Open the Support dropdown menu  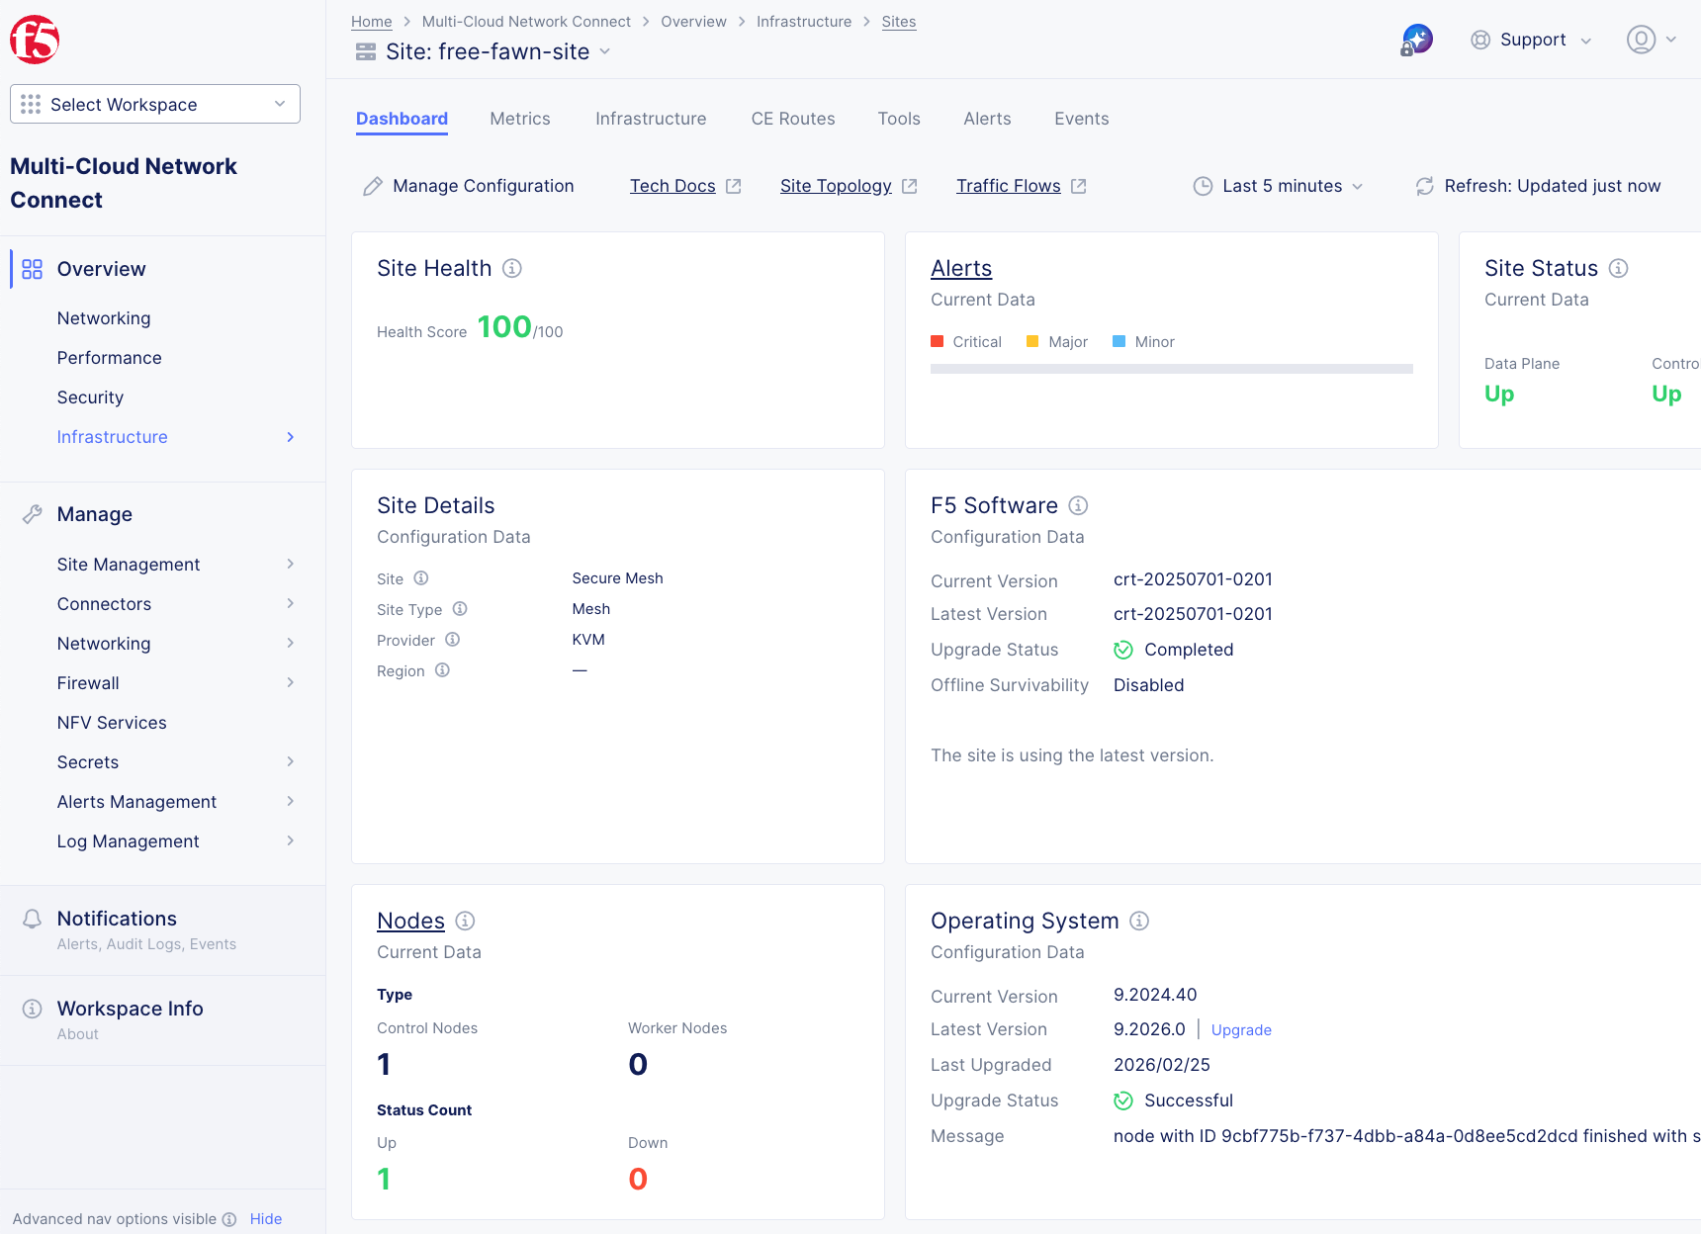tap(1531, 40)
